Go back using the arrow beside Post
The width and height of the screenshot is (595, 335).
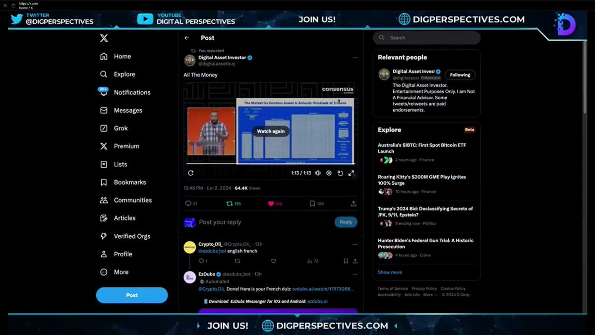(187, 38)
